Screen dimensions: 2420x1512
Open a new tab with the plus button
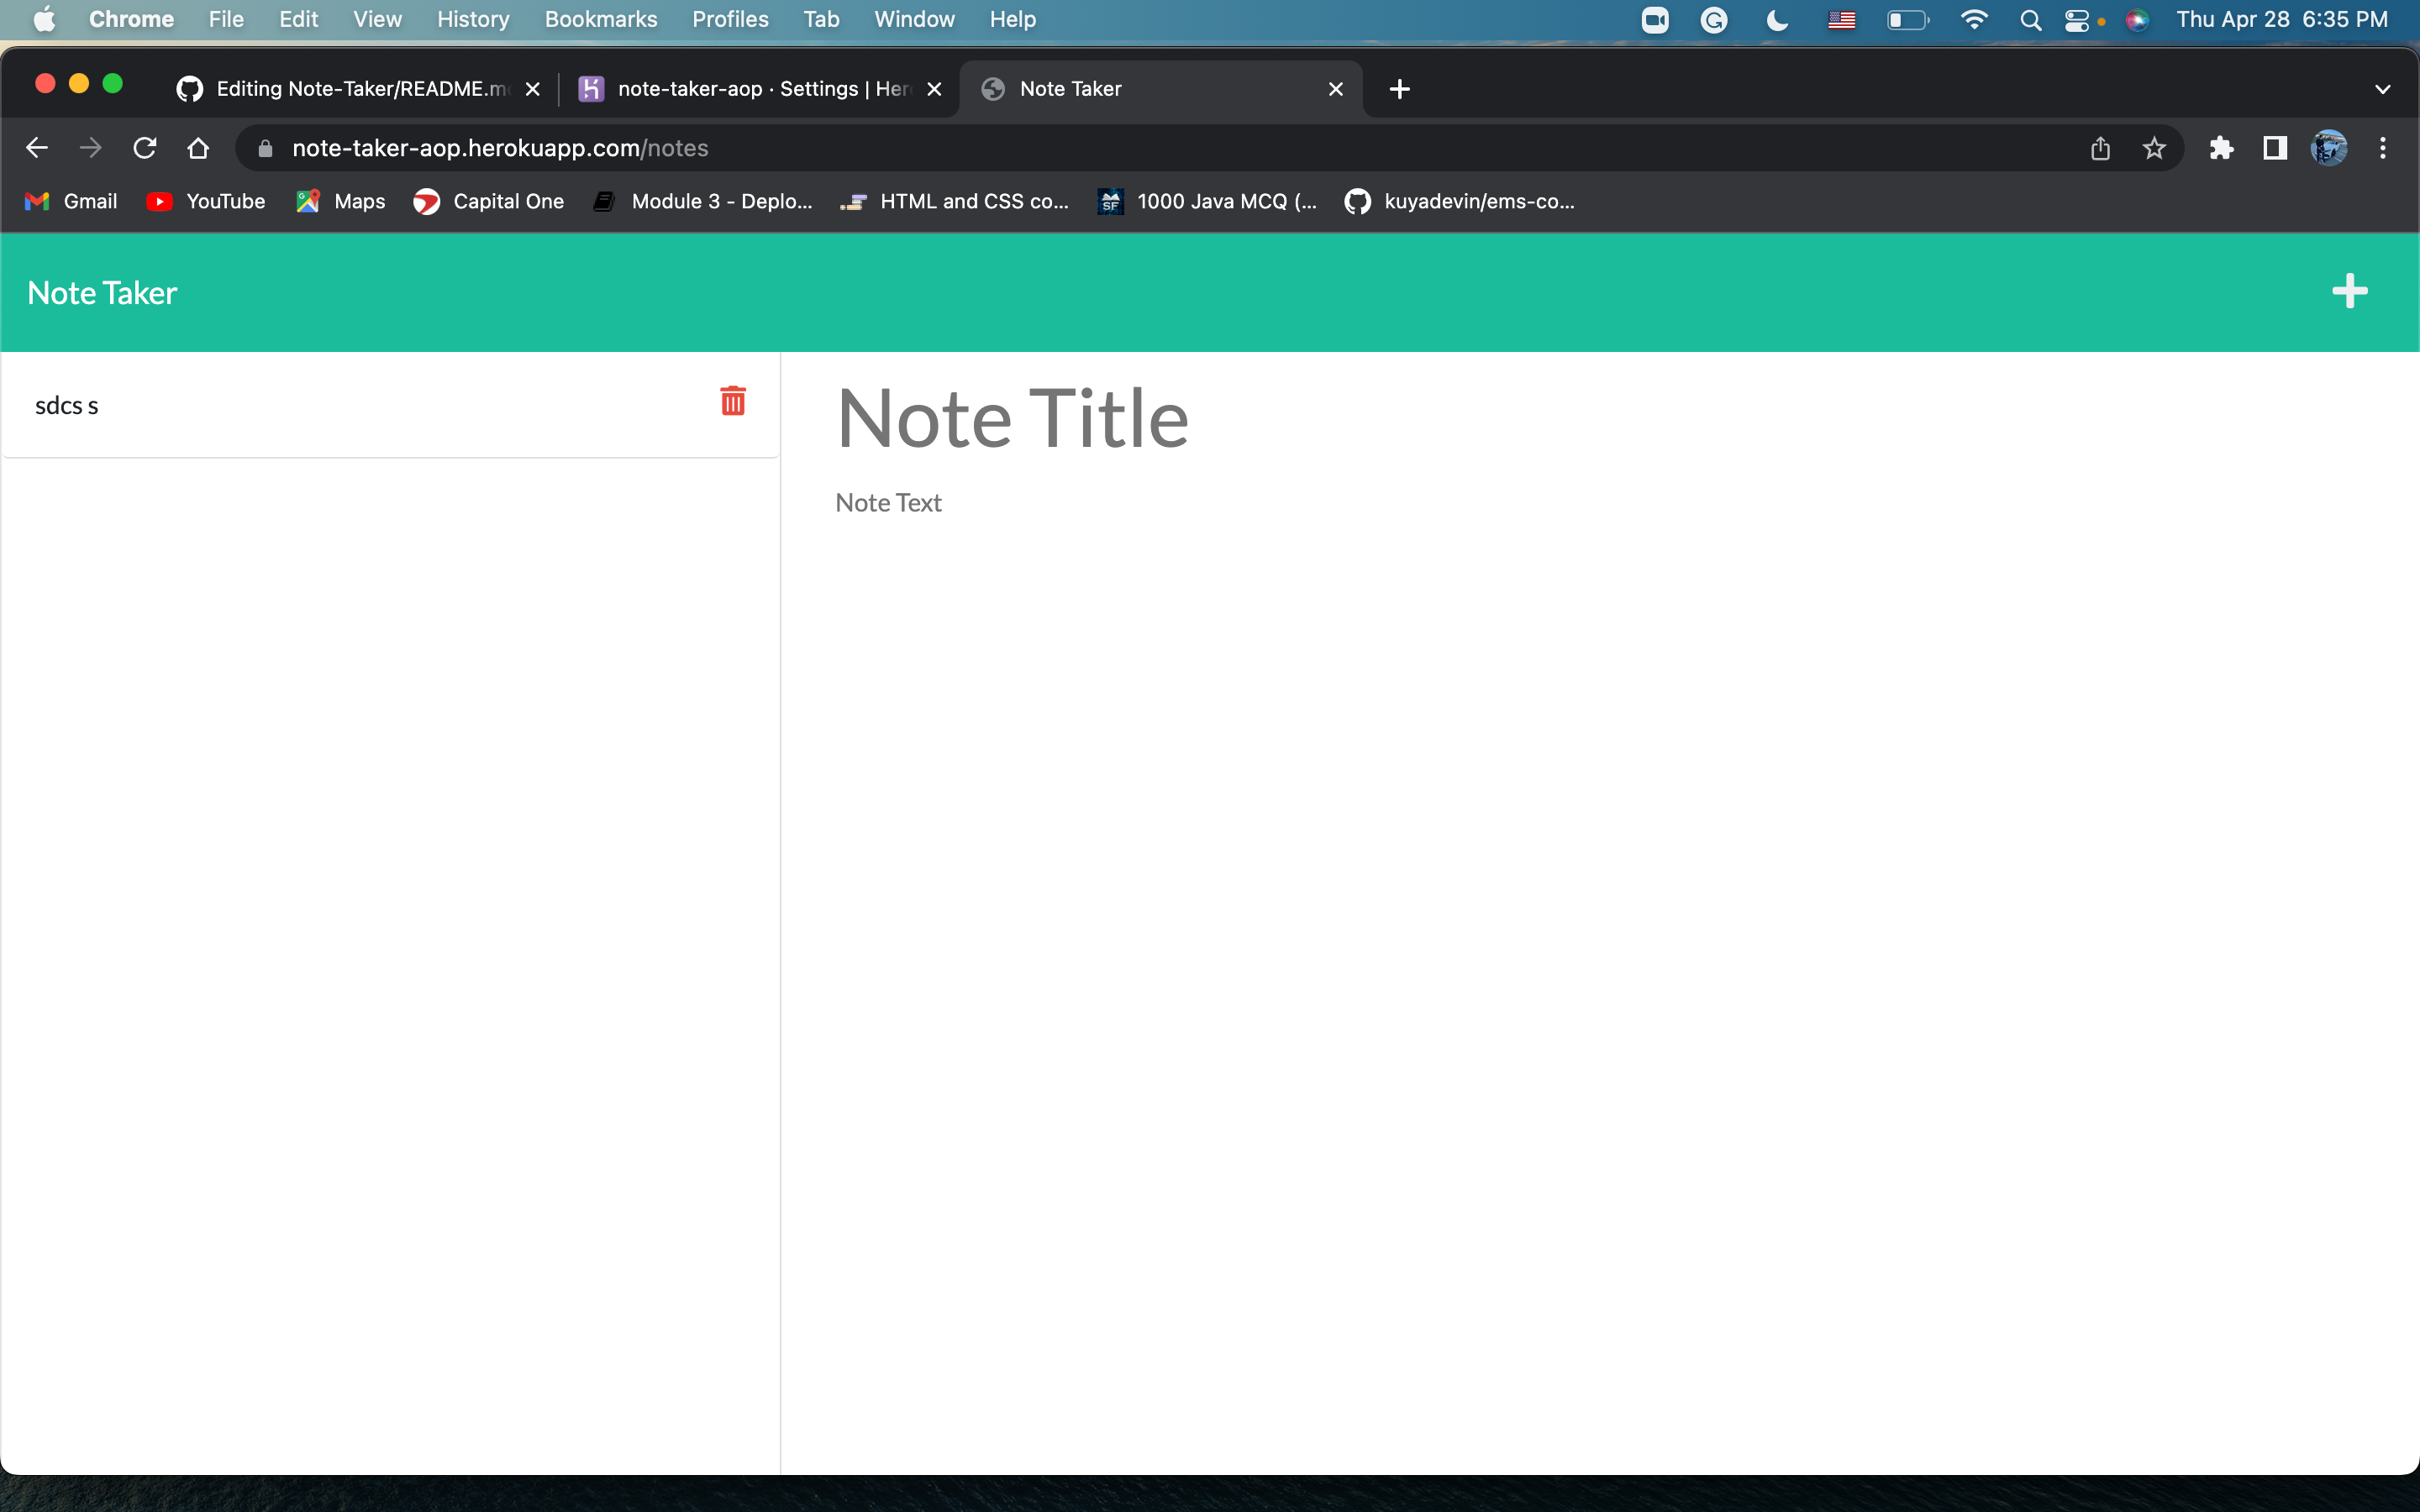1398,88
